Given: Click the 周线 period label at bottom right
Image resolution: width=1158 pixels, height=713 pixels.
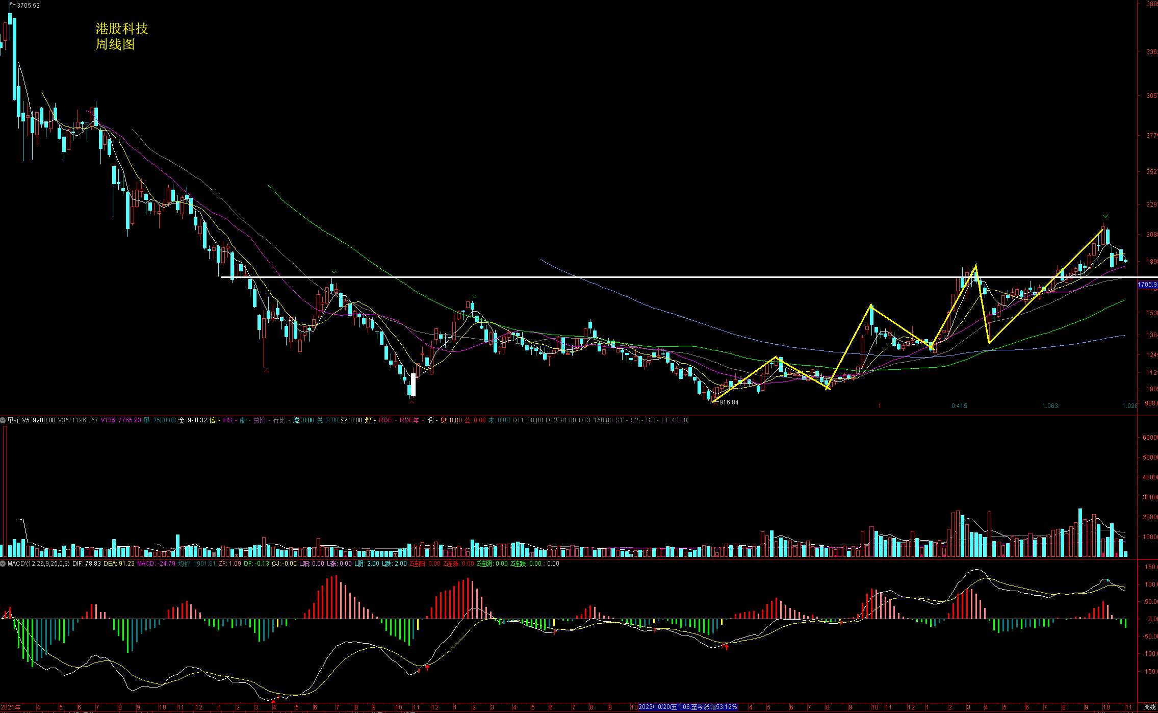Looking at the screenshot, I should coord(1149,707).
